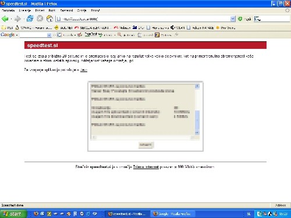Launch Internet Explorer from quick launch
Image resolution: width=291 pixels, height=218 pixels.
pyautogui.click(x=88, y=214)
